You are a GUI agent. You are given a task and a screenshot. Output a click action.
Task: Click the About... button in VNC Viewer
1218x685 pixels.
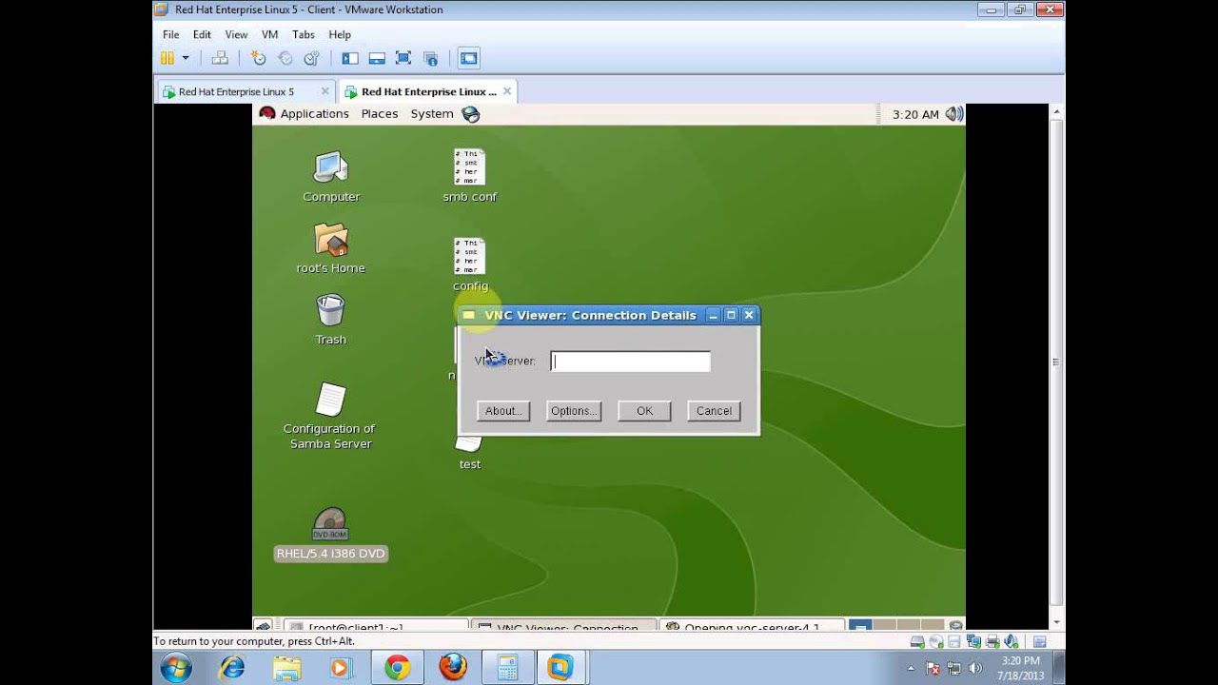coord(502,411)
